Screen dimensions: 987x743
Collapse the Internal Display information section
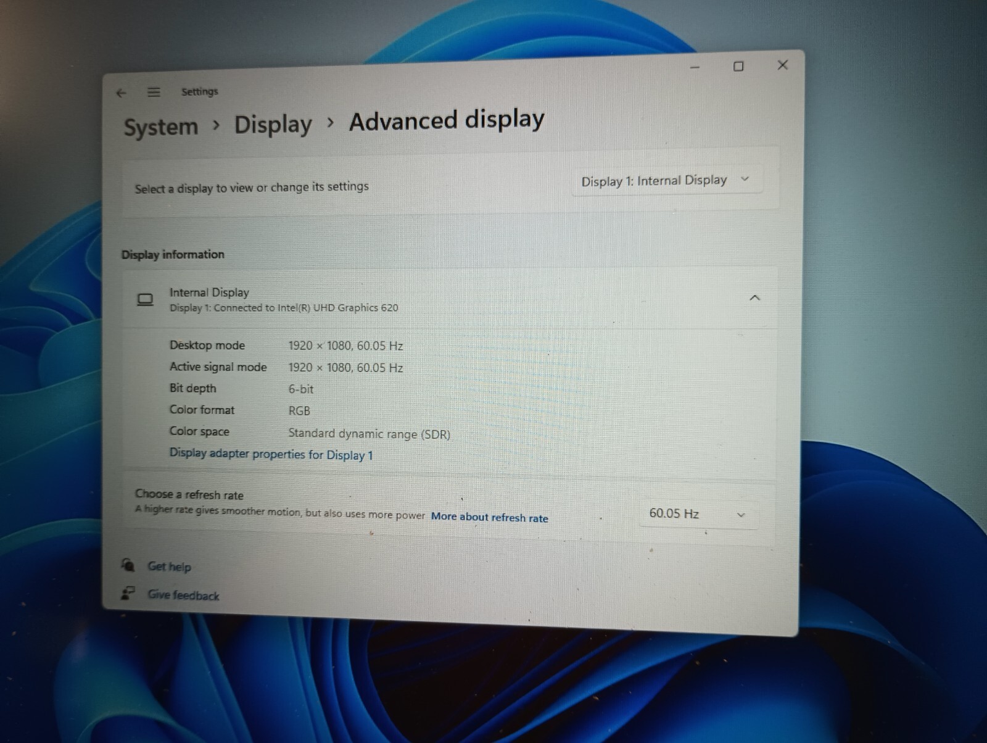[x=754, y=297]
